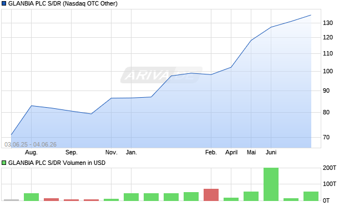The image size is (344, 206).
Task: Click the large red volume bar at Feb.
Action: (211, 195)
